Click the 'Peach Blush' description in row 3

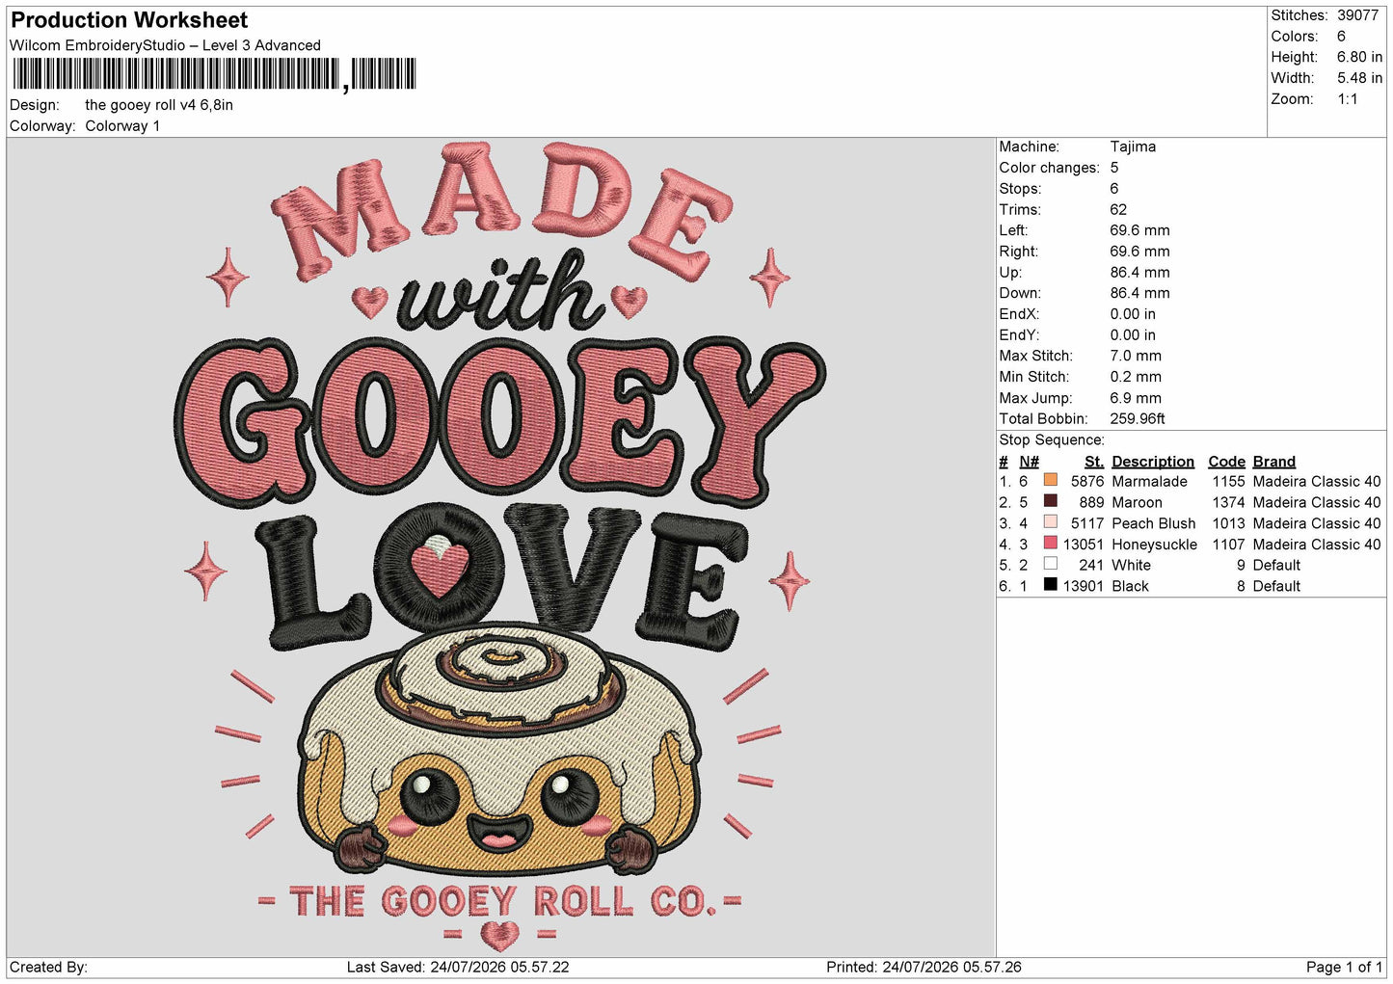(1154, 524)
